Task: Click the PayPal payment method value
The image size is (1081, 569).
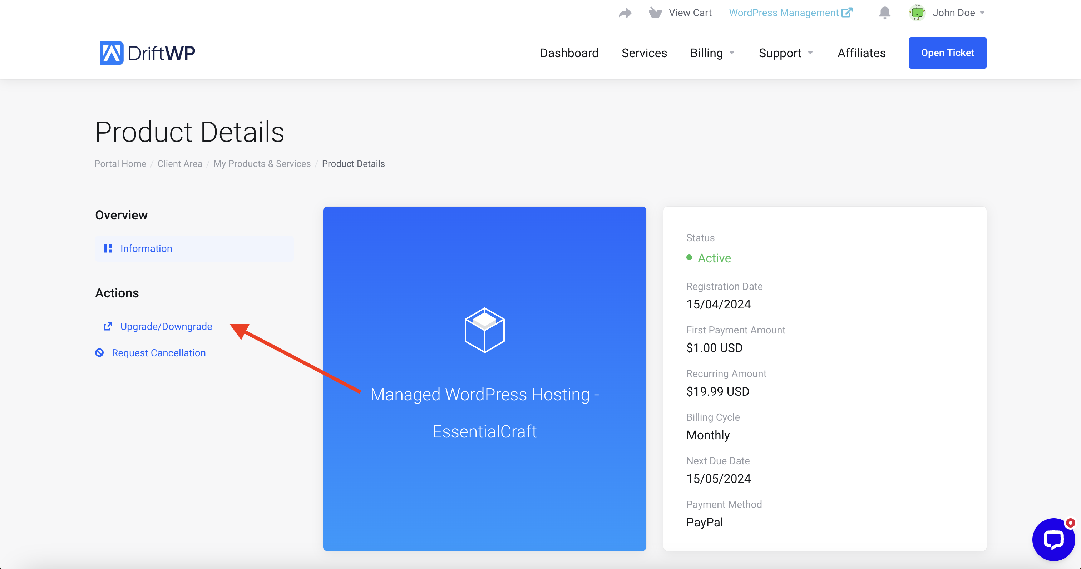Action: point(705,523)
